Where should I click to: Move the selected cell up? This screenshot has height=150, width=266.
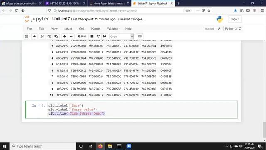tap(64, 36)
